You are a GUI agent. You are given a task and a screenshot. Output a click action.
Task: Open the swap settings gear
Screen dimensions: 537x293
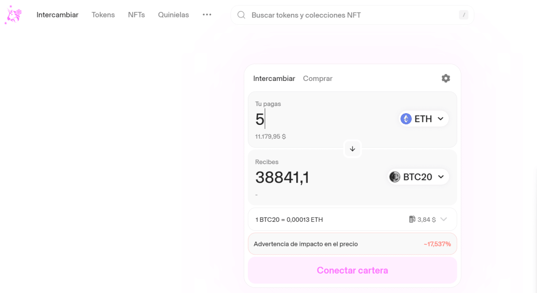coord(446,78)
